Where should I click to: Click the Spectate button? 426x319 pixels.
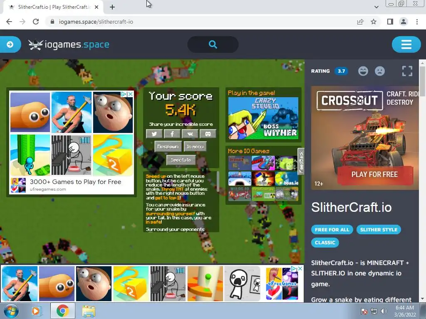[x=181, y=160]
